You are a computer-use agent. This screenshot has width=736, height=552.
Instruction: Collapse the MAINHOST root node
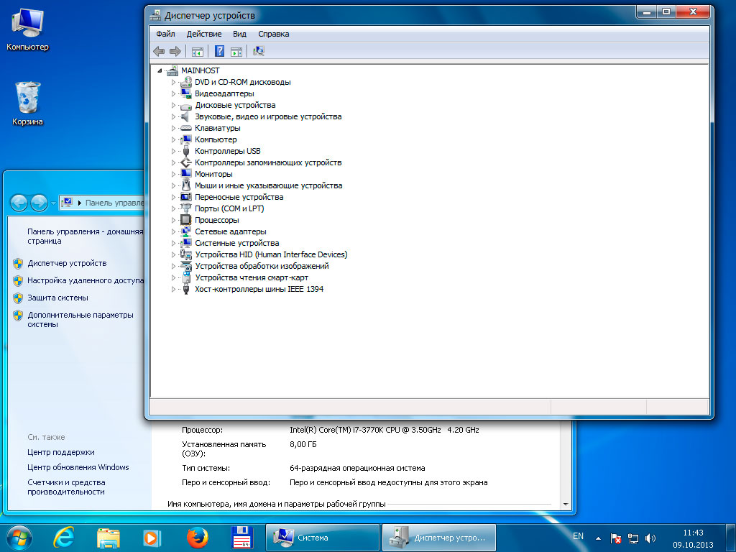click(x=161, y=70)
